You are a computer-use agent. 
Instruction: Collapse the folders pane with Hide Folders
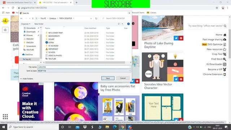pyautogui.click(x=27, y=79)
